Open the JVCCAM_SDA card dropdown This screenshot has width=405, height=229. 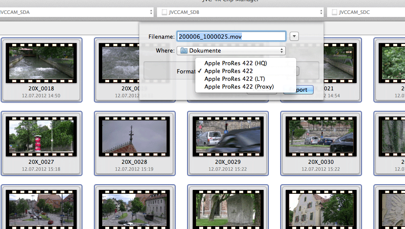[x=77, y=12]
